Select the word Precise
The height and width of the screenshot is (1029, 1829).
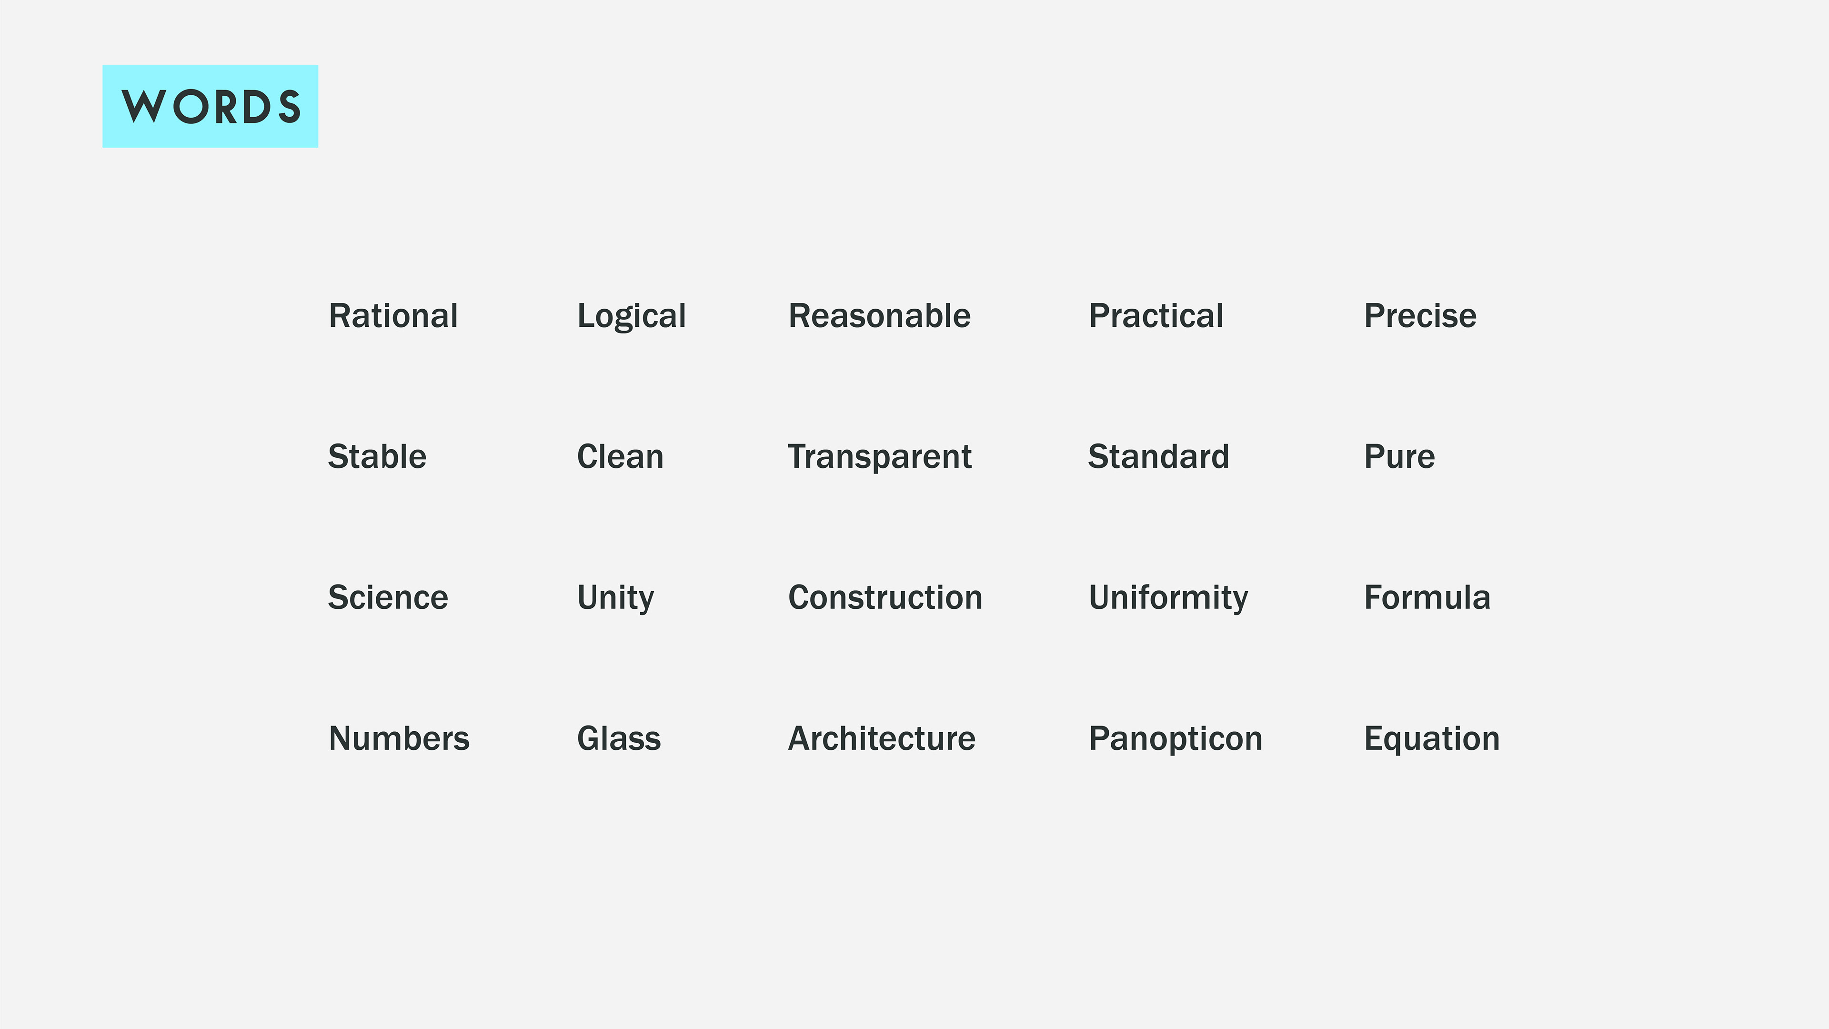tap(1420, 316)
